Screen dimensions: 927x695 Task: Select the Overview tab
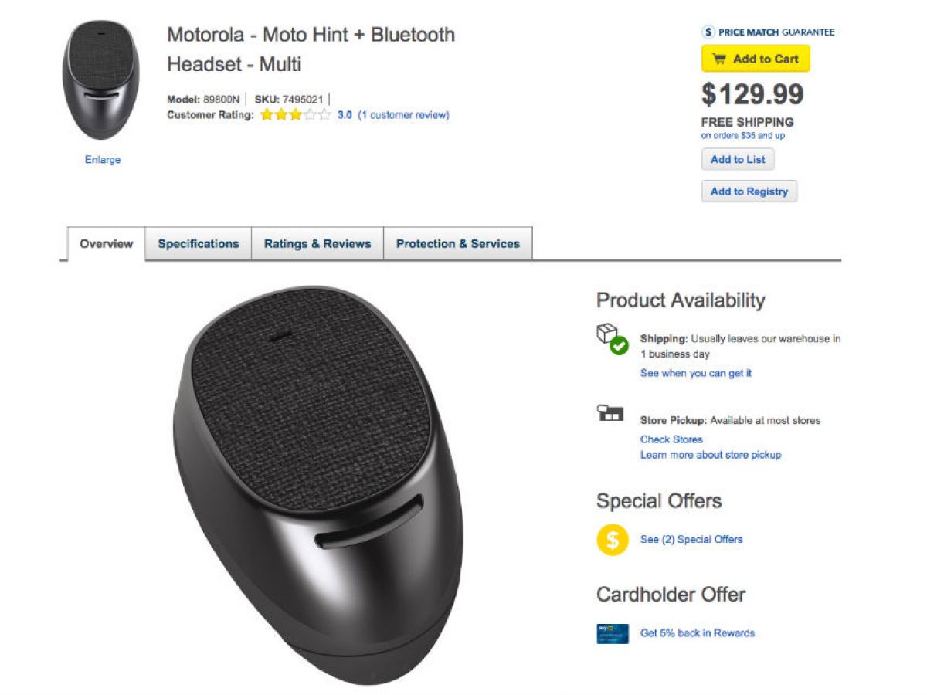[x=107, y=244]
